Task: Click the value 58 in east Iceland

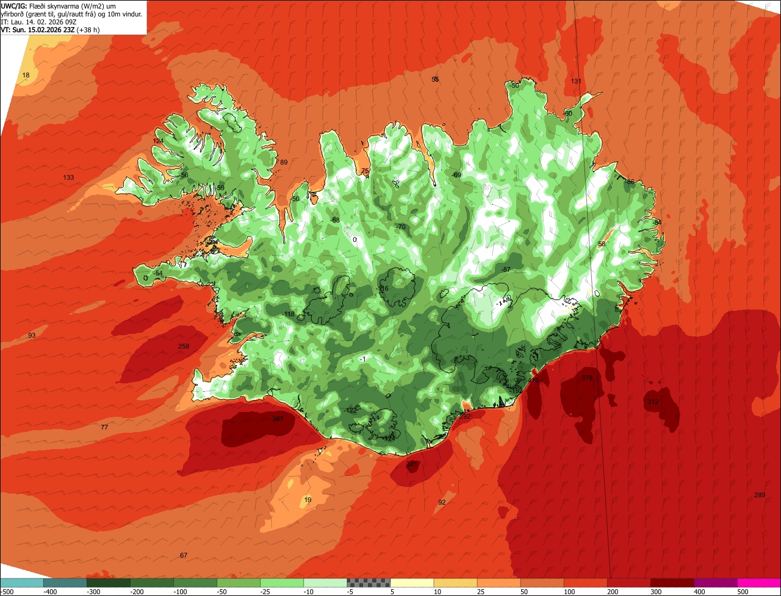Action: (602, 244)
